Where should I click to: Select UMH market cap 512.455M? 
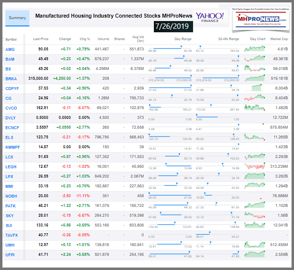coord(279,245)
